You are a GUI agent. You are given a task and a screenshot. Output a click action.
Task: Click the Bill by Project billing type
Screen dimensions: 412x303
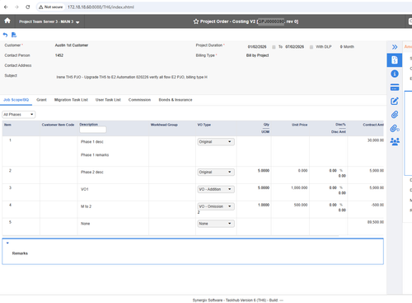[x=257, y=55]
